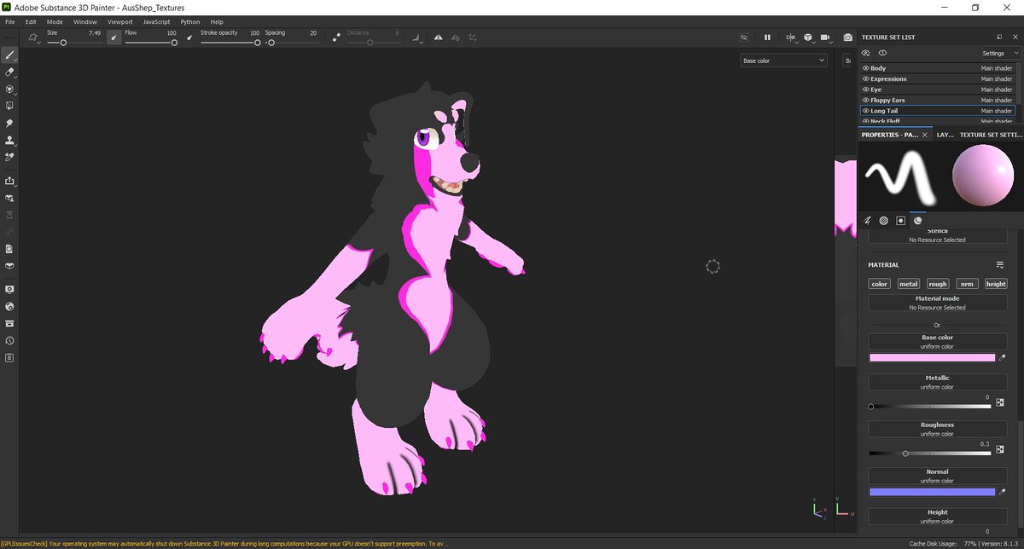
Task: Open the Texture Set List Settings dropdown
Action: 1000,53
